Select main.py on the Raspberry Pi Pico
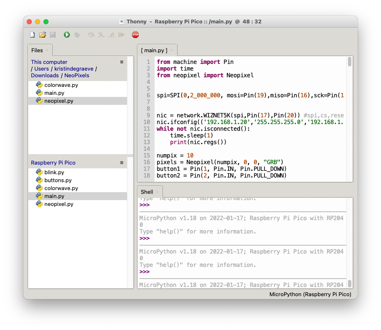381x330 pixels. click(78, 196)
